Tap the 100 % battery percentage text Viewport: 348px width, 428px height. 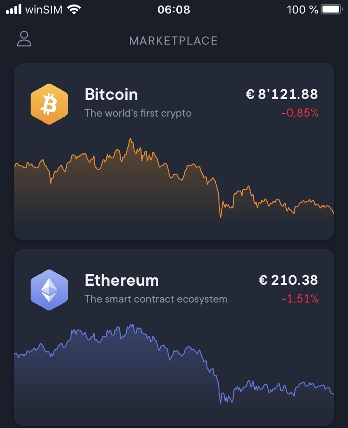303,10
